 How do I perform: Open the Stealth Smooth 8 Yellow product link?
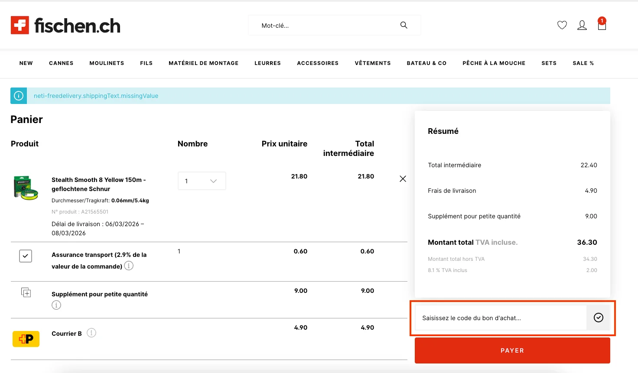98,184
